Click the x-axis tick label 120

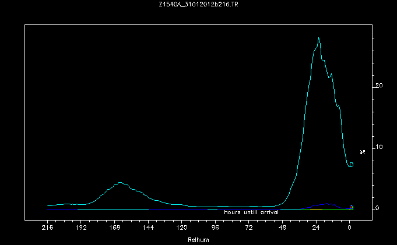182,228
